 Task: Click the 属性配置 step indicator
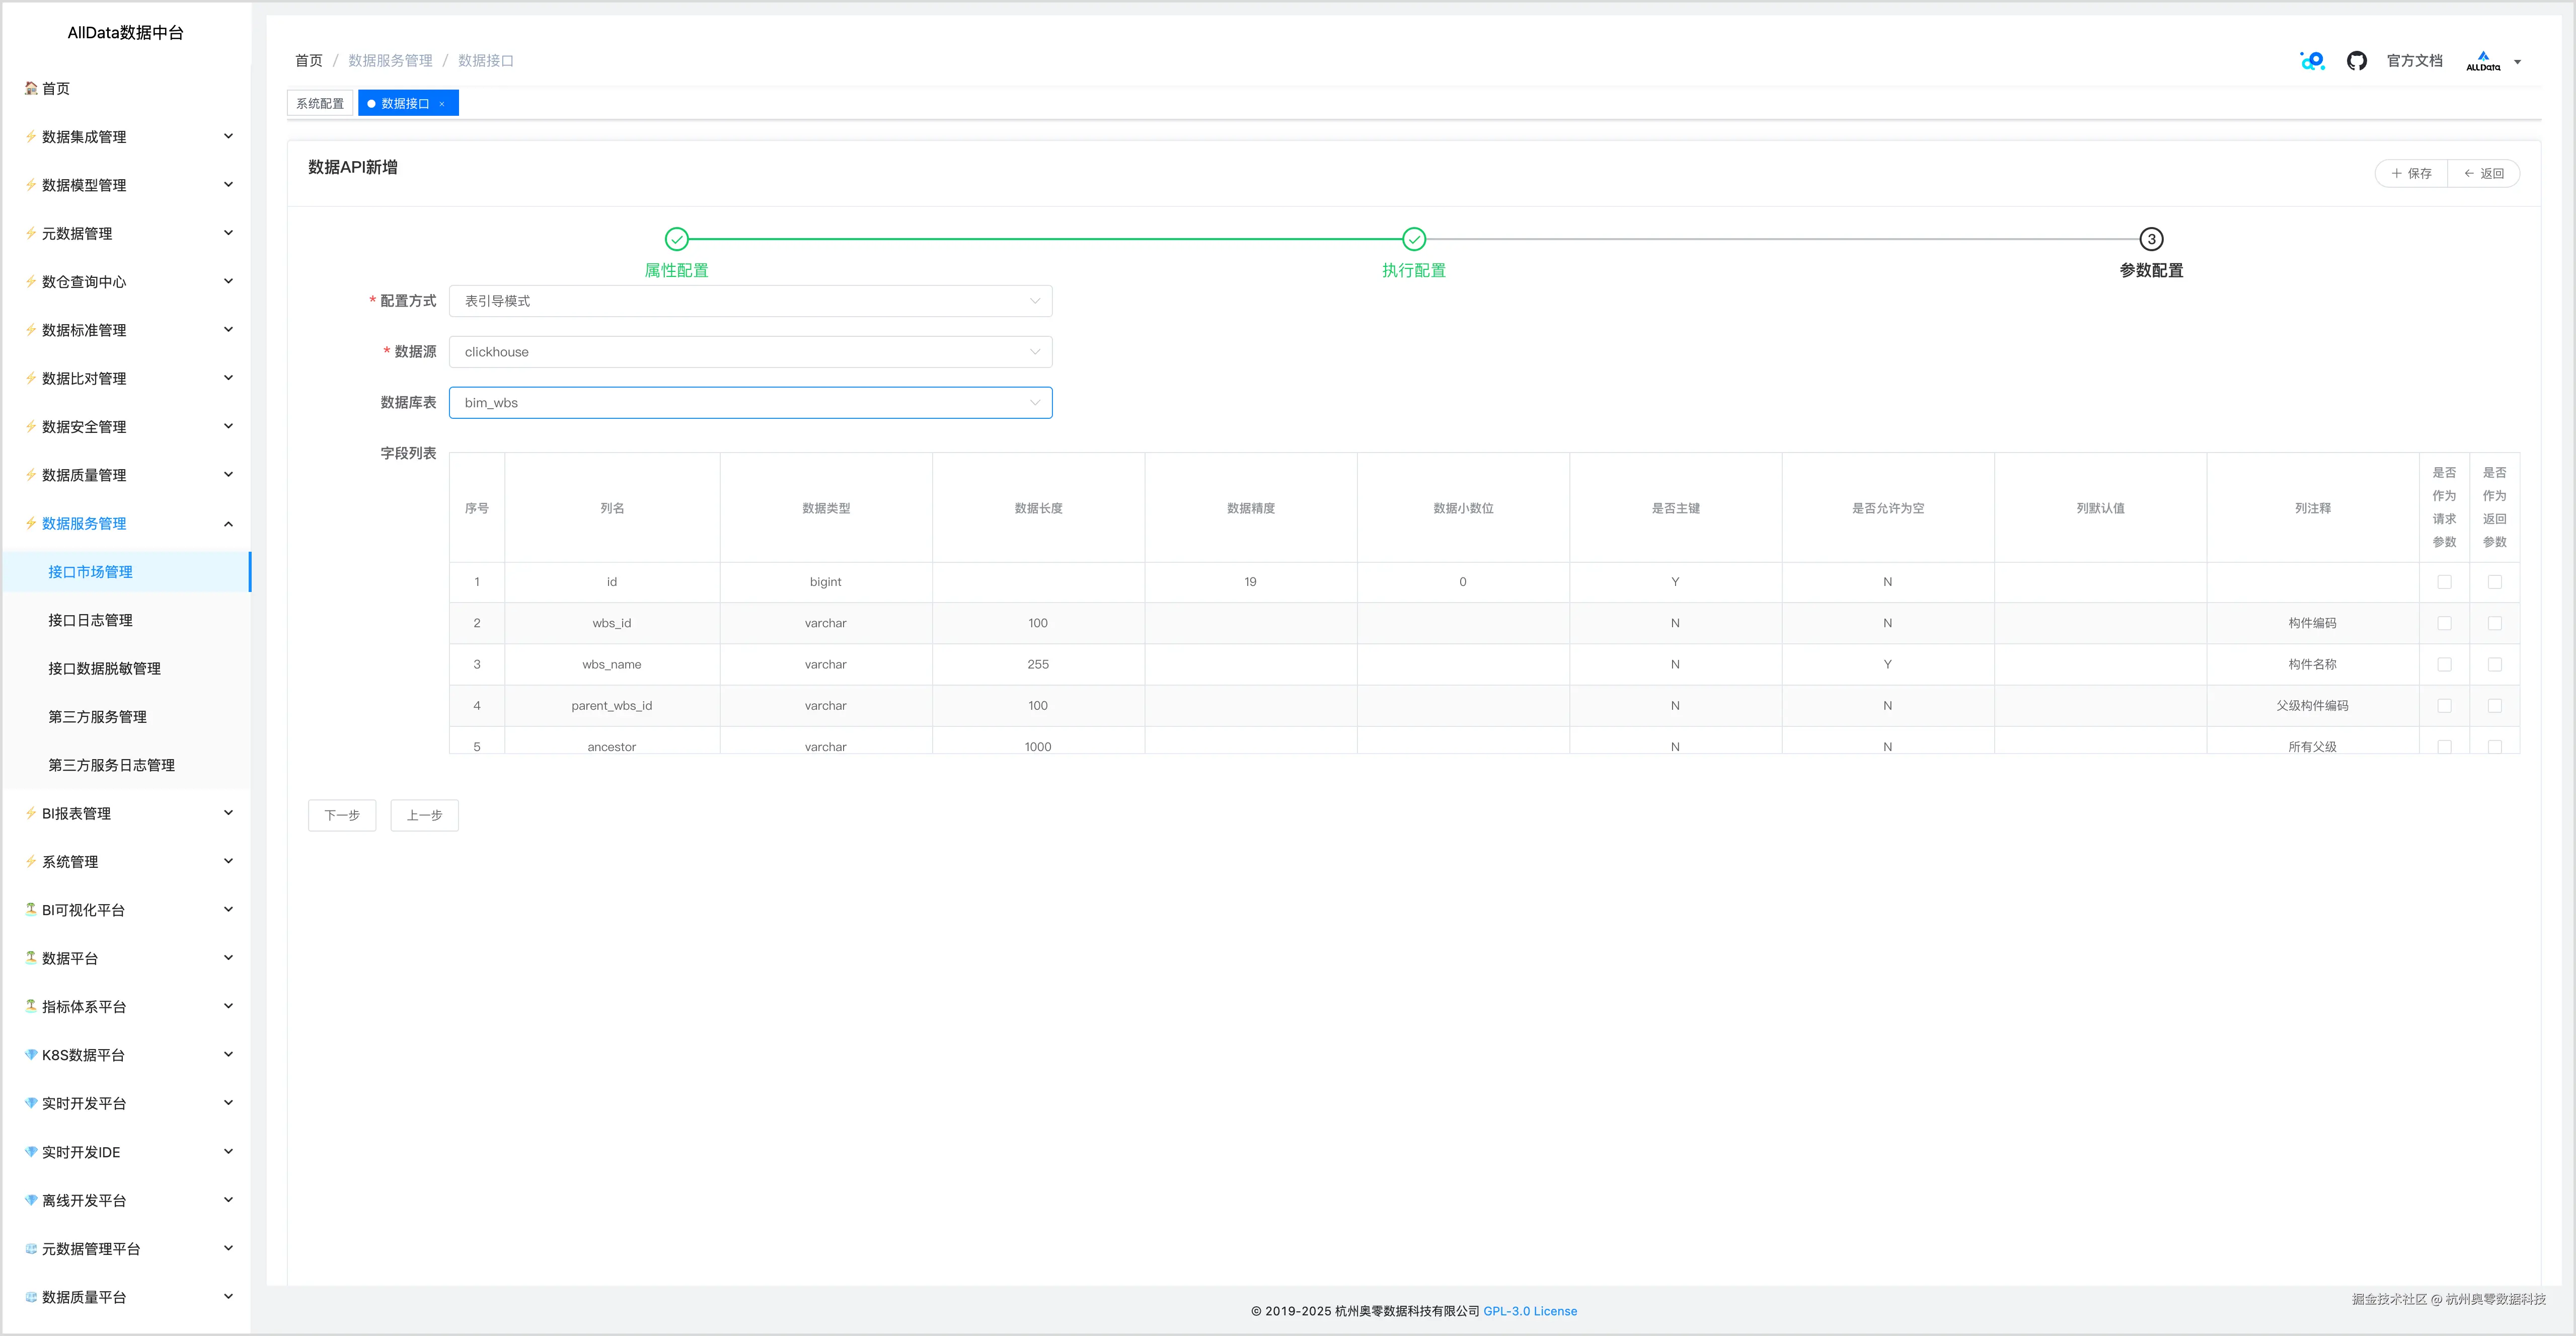click(676, 253)
